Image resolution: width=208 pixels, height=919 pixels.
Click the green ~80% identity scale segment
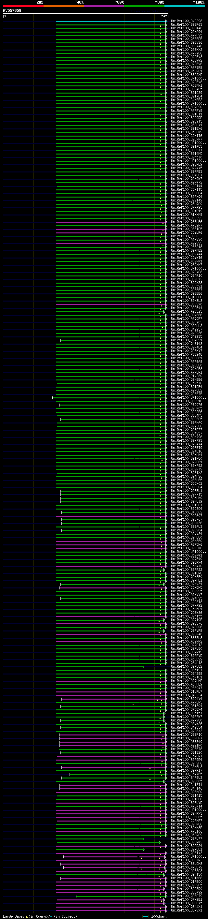(144, 6)
